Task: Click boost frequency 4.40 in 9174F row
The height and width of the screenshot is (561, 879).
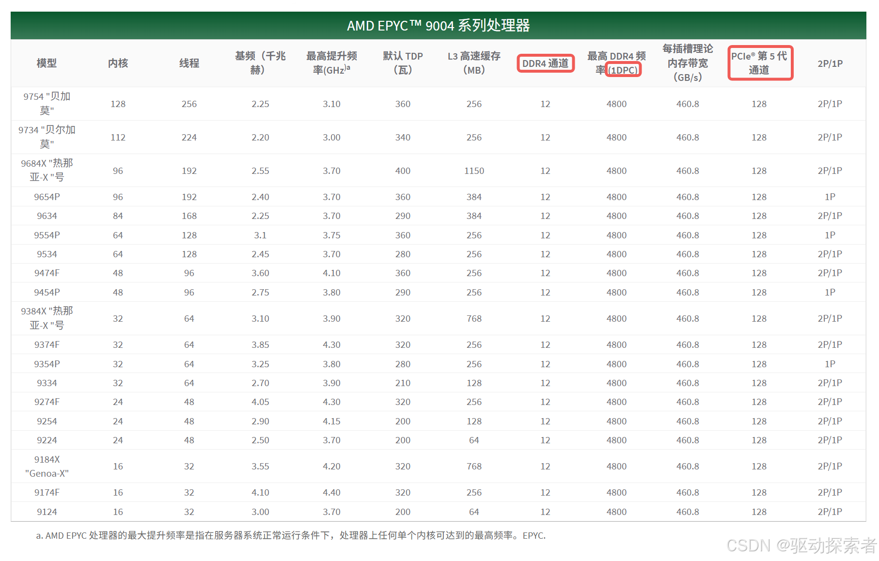Action: pyautogui.click(x=331, y=492)
